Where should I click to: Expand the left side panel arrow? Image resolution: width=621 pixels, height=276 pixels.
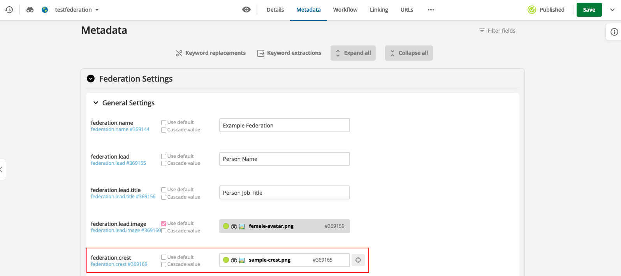point(2,169)
